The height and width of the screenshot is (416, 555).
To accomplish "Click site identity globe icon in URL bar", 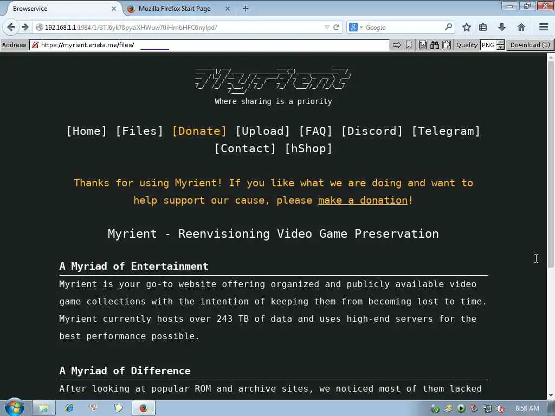I will [x=40, y=27].
